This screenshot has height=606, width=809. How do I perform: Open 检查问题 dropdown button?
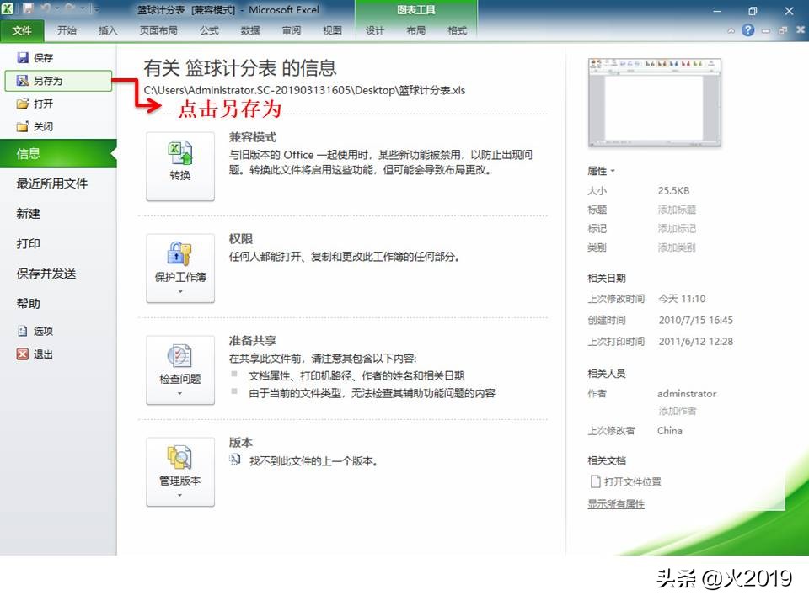(180, 370)
